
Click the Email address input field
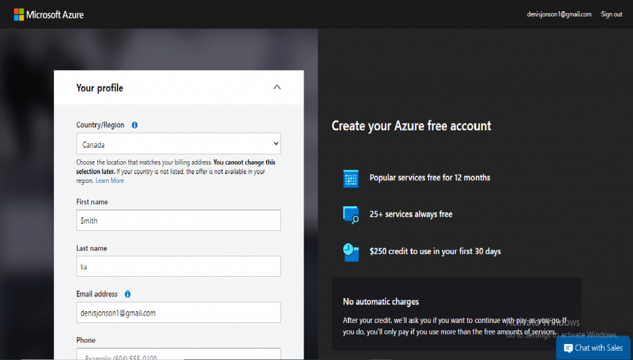pos(179,312)
